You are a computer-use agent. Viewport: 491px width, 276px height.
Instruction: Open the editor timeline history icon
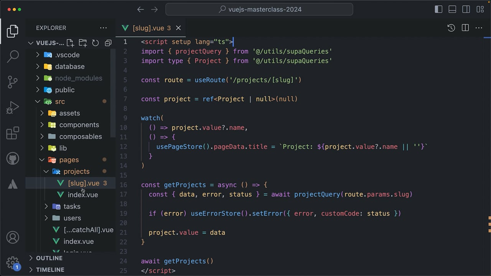point(451,28)
